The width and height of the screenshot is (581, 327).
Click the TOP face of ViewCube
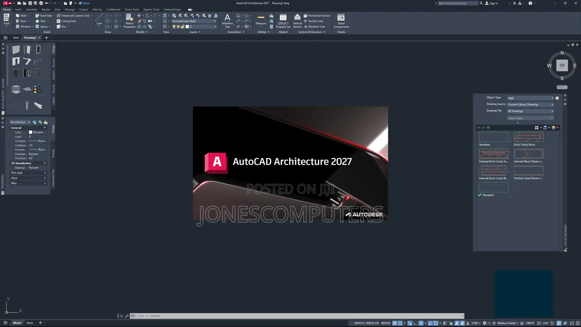562,65
